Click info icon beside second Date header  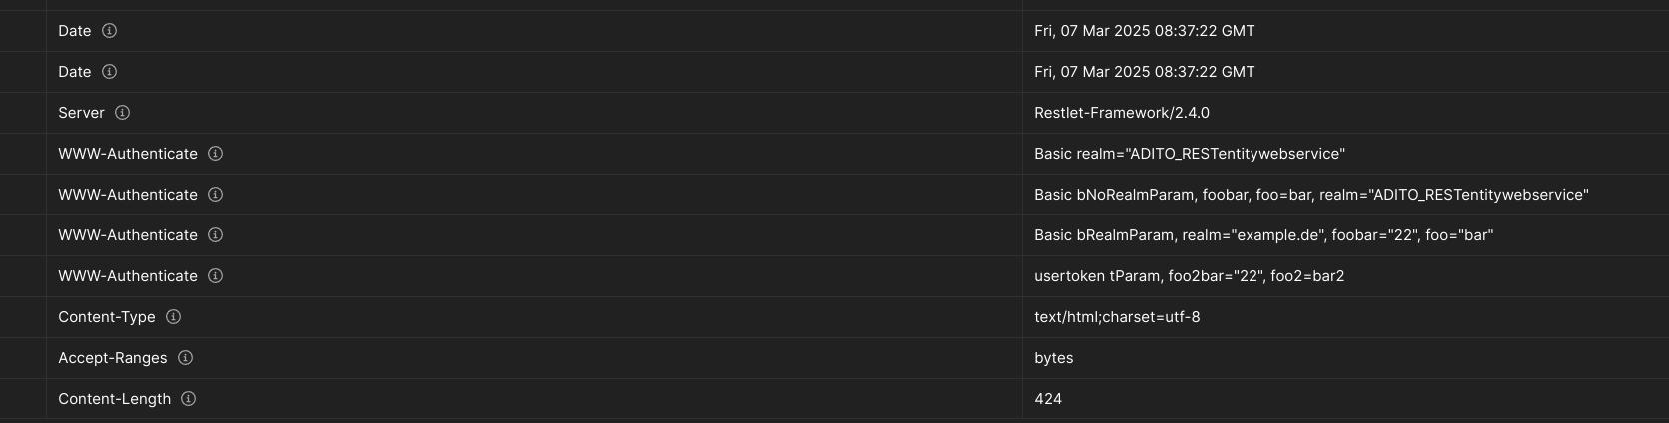click(x=110, y=72)
